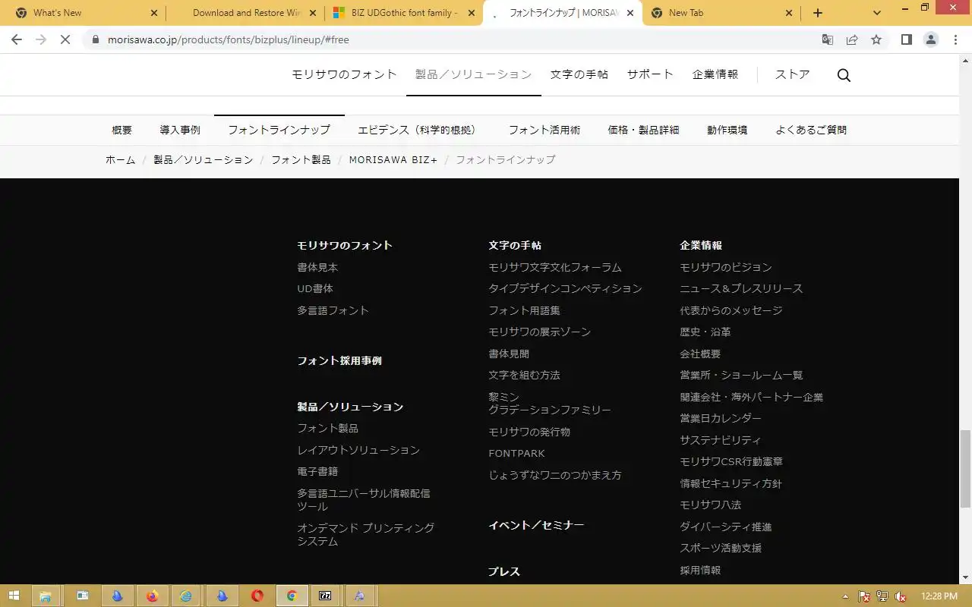The height and width of the screenshot is (607, 972).
Task: Click the Chrome taskbar icon
Action: [292, 596]
